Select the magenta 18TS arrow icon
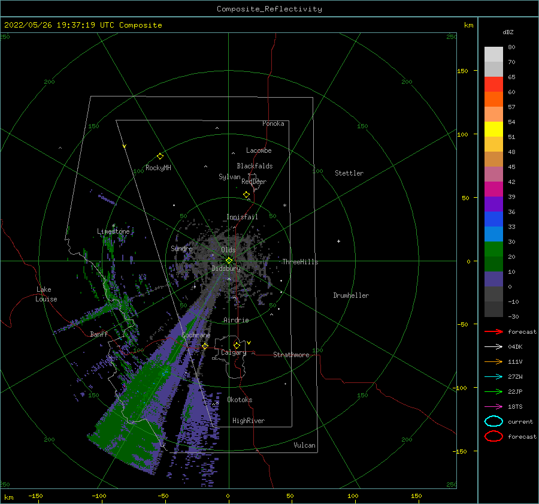This screenshot has width=539, height=504. [x=493, y=407]
